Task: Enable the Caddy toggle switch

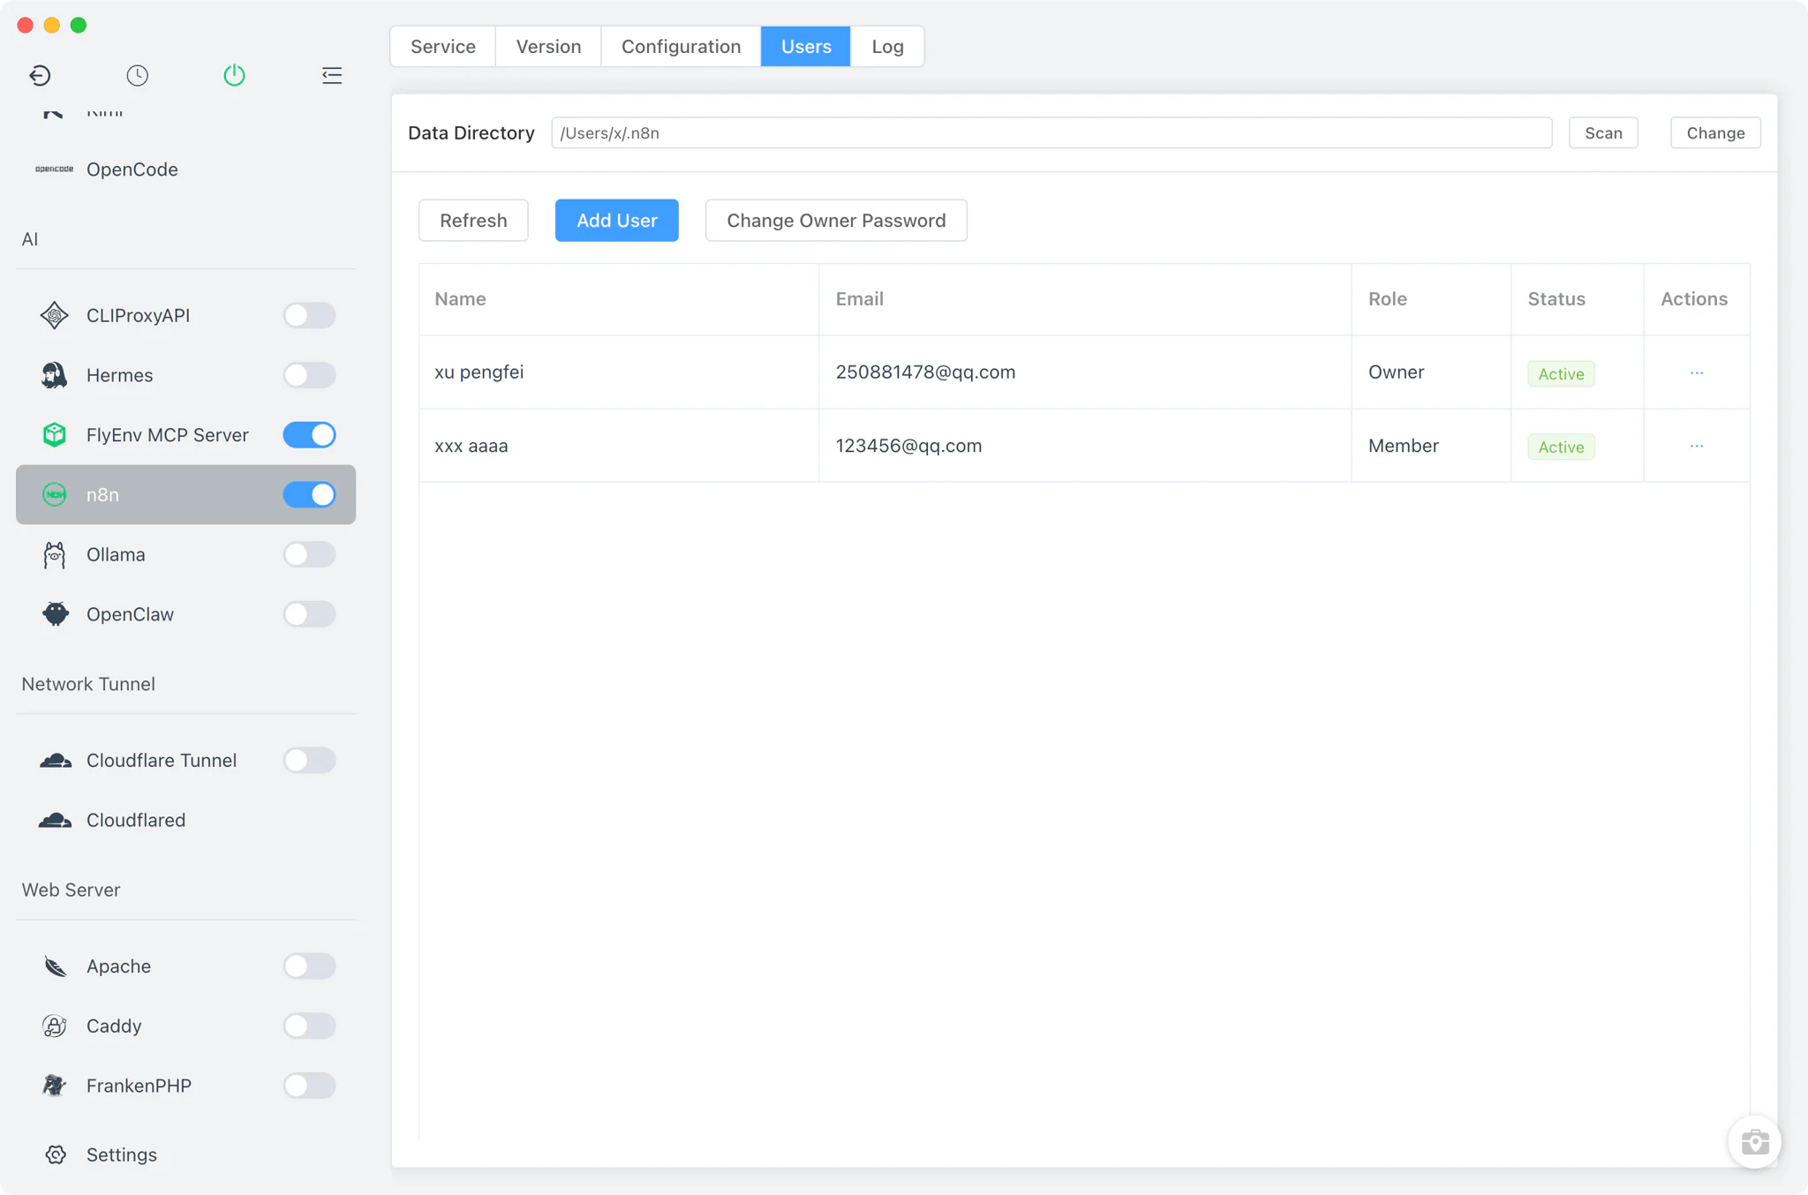Action: point(309,1026)
